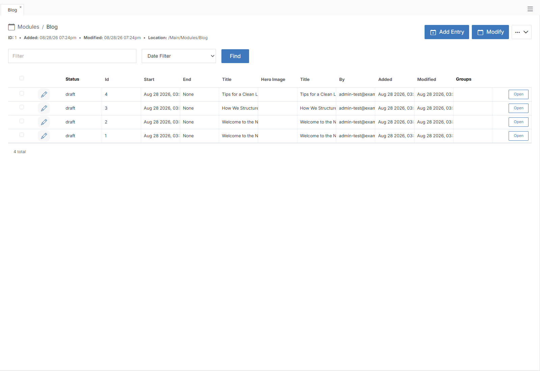Click draft status in row id 3
Viewport: 540px width, 371px height.
70,108
